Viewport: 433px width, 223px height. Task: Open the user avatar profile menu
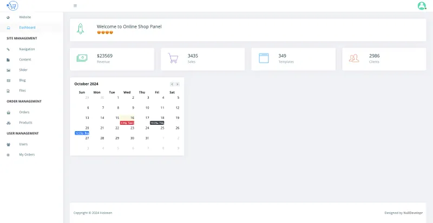422,6
